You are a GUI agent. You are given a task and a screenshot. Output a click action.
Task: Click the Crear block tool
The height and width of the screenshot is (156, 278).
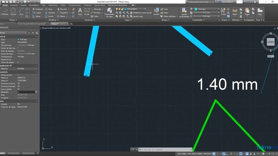(x=164, y=9)
